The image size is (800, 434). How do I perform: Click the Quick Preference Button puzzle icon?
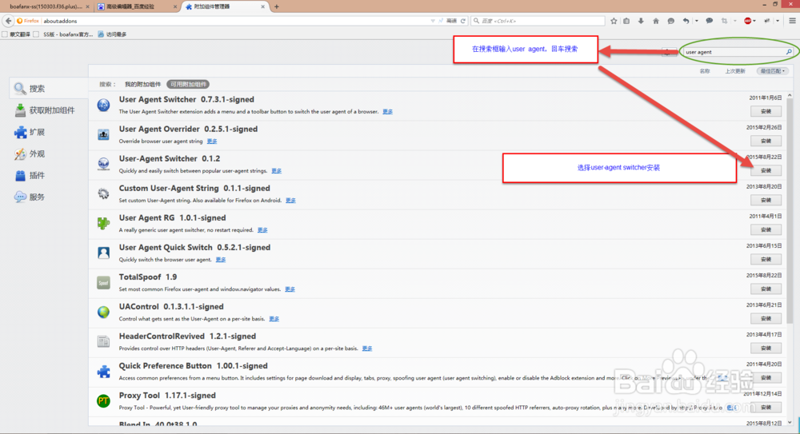coord(103,372)
